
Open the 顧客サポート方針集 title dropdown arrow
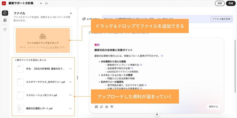(41, 3)
